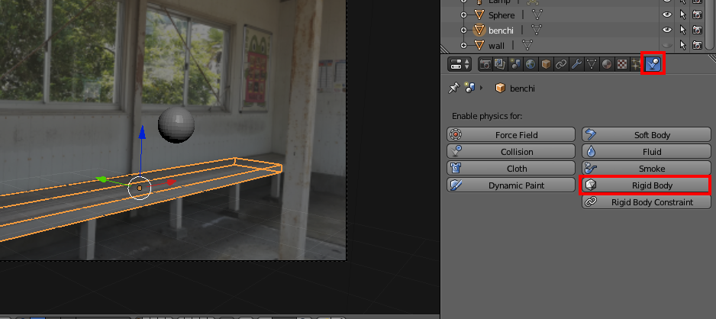Open the Object properties tab (cube icon)
Viewport: 716px width, 319px height.
[x=546, y=64]
